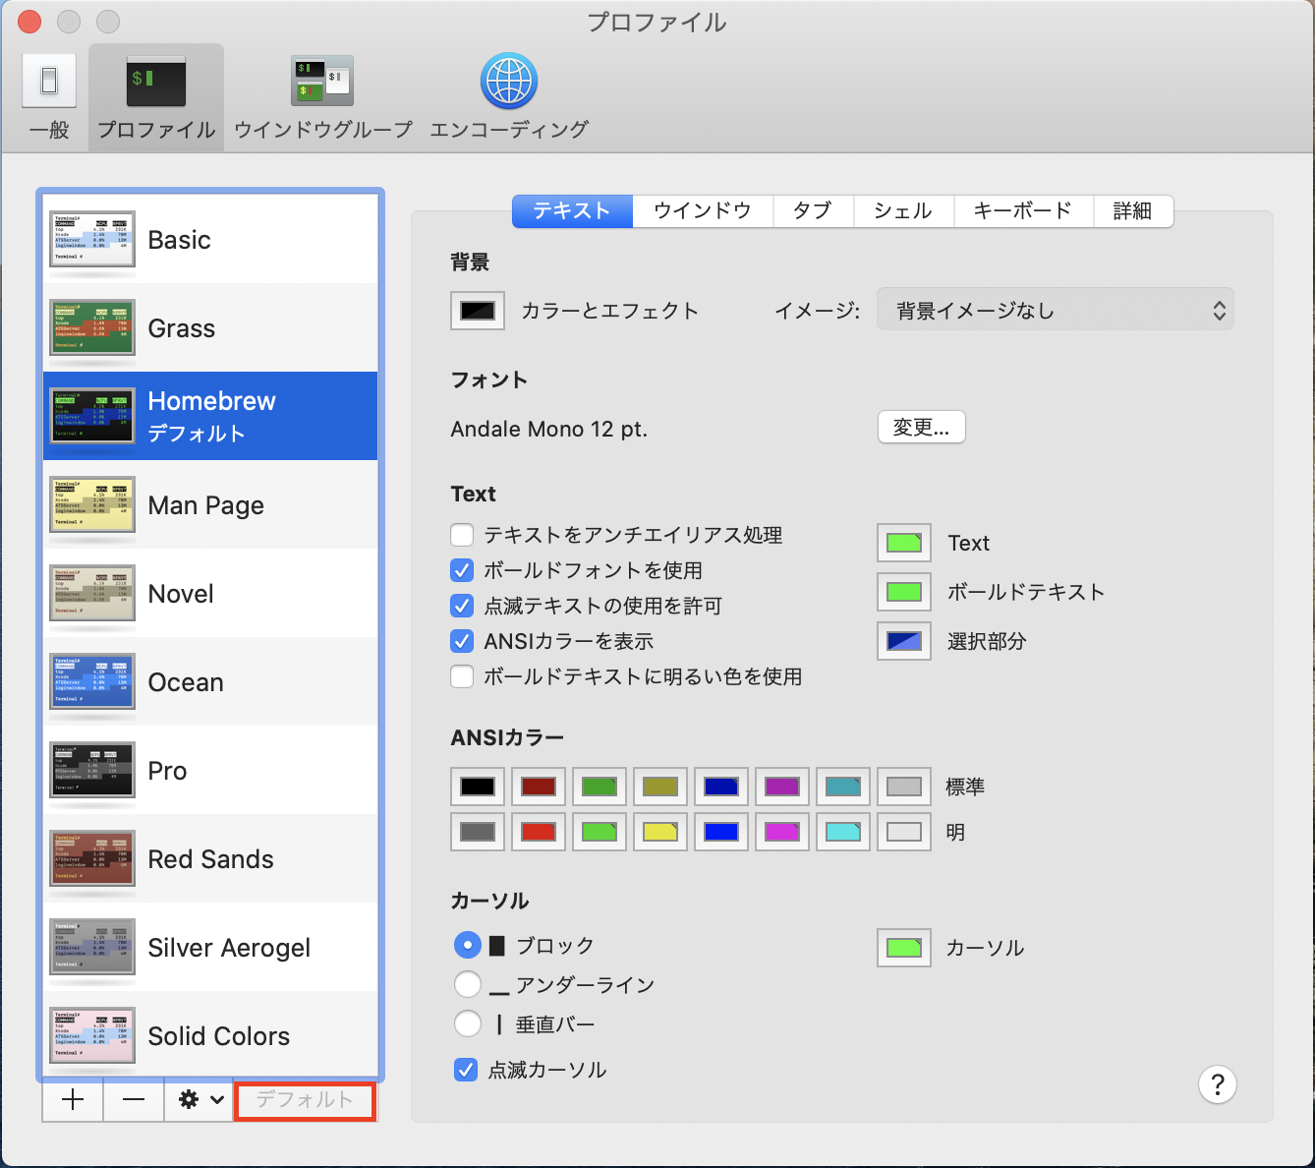Open the standard cyan ANSI color
This screenshot has width=1315, height=1168.
point(843,787)
